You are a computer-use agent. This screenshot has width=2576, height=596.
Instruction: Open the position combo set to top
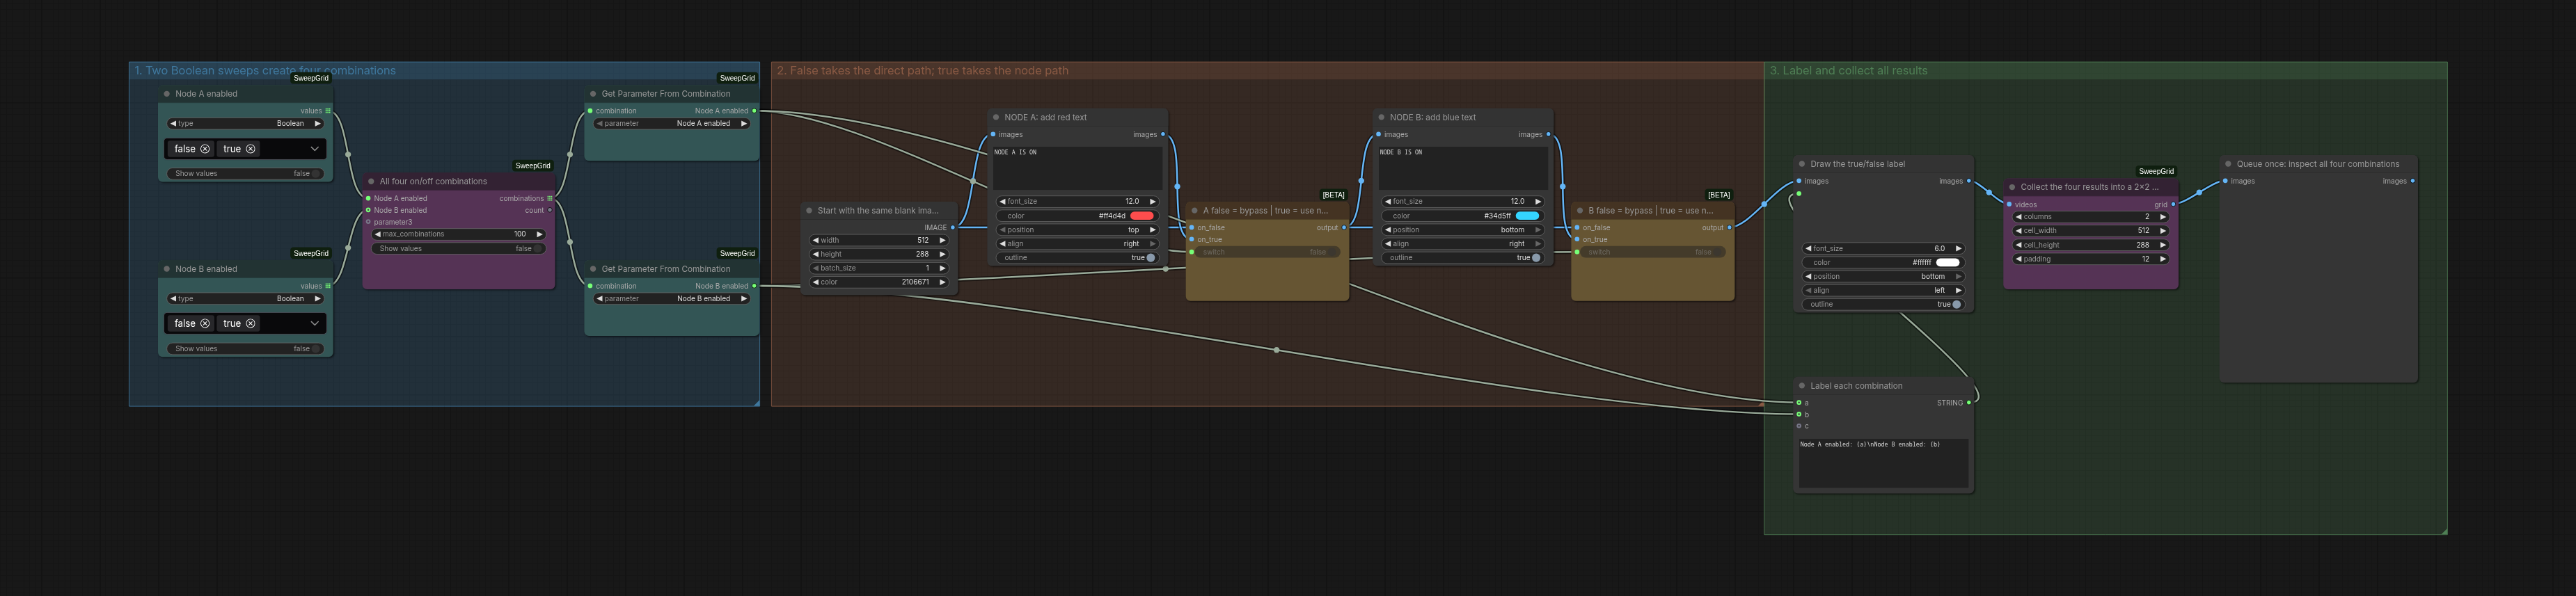1078,230
